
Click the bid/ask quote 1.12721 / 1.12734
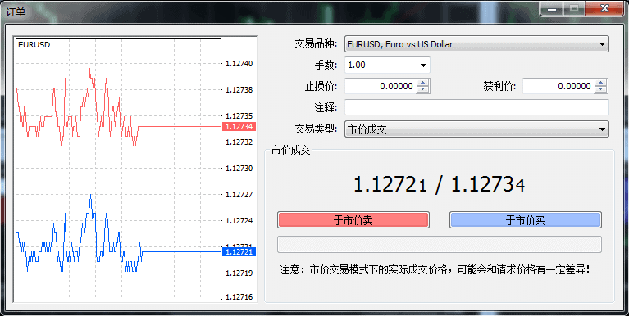pyautogui.click(x=440, y=185)
